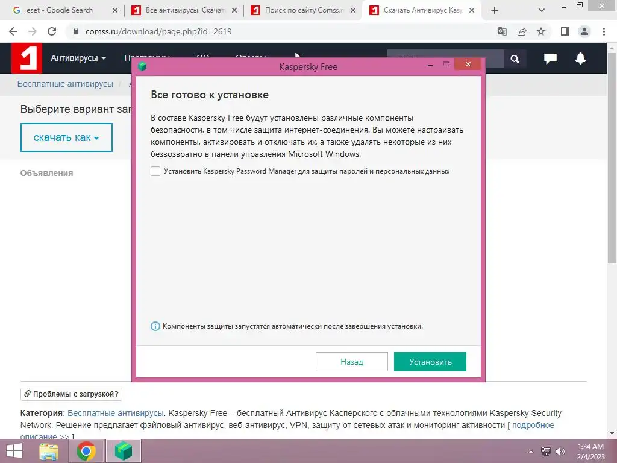Check the Kaspersky Password Manager install checkbox
Image resolution: width=617 pixels, height=463 pixels.
coord(155,171)
